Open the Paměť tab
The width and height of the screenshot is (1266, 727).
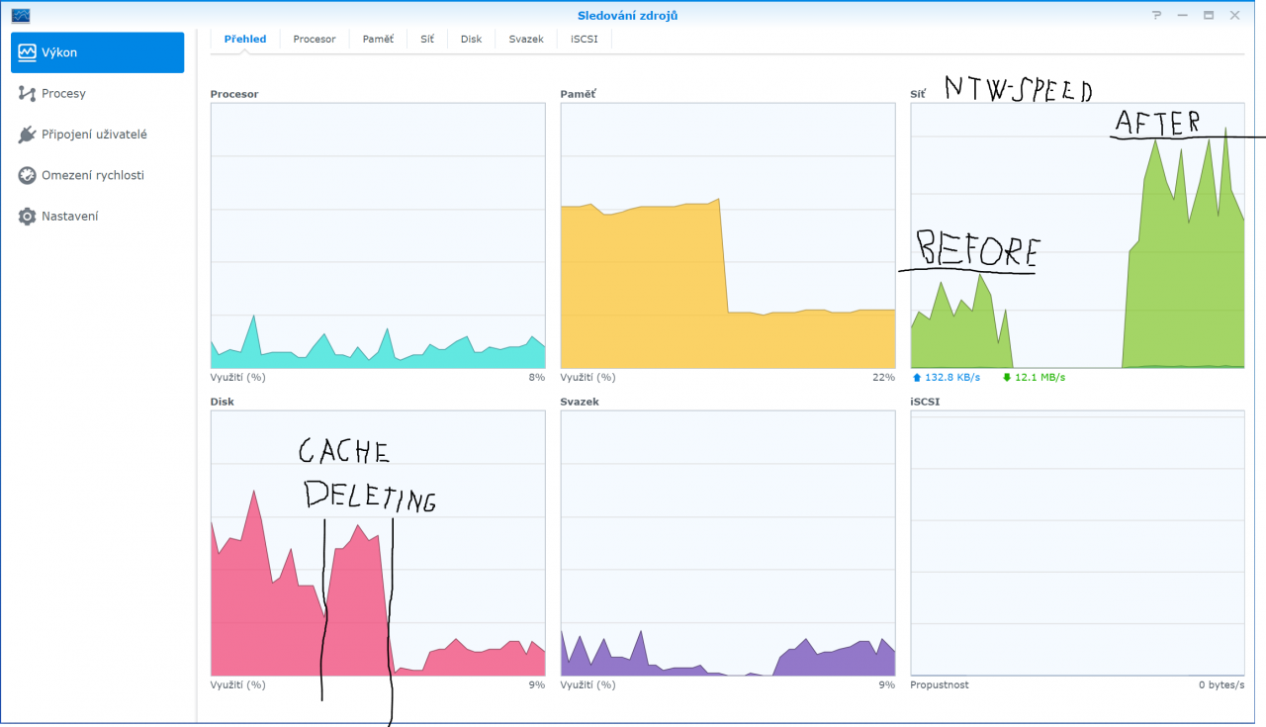point(377,39)
